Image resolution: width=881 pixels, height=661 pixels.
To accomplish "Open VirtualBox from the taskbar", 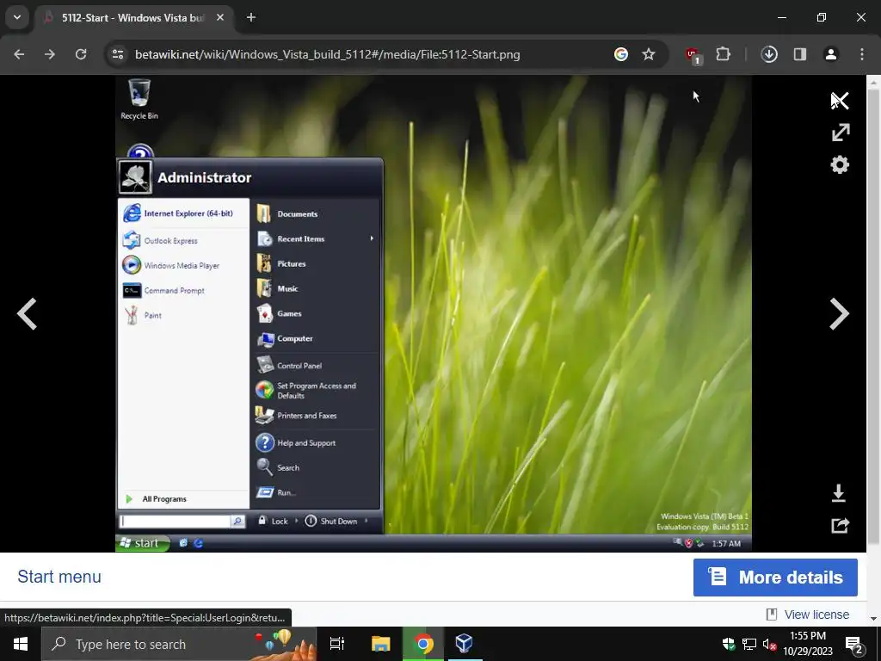I will pyautogui.click(x=464, y=644).
